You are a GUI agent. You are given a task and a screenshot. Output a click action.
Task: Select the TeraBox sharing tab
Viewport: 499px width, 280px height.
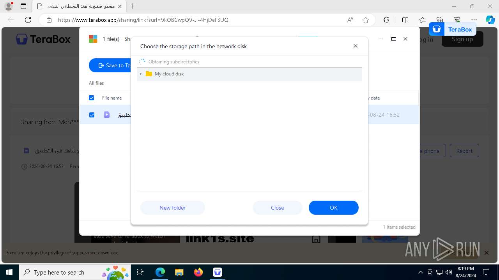pyautogui.click(x=79, y=6)
